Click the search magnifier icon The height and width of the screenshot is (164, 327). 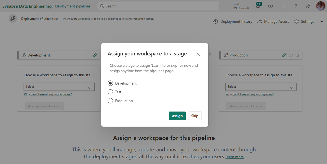coord(102,6)
